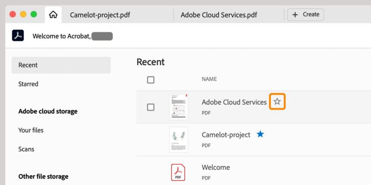
Task: Open the Camelot-project thumbnail
Action: point(179,140)
